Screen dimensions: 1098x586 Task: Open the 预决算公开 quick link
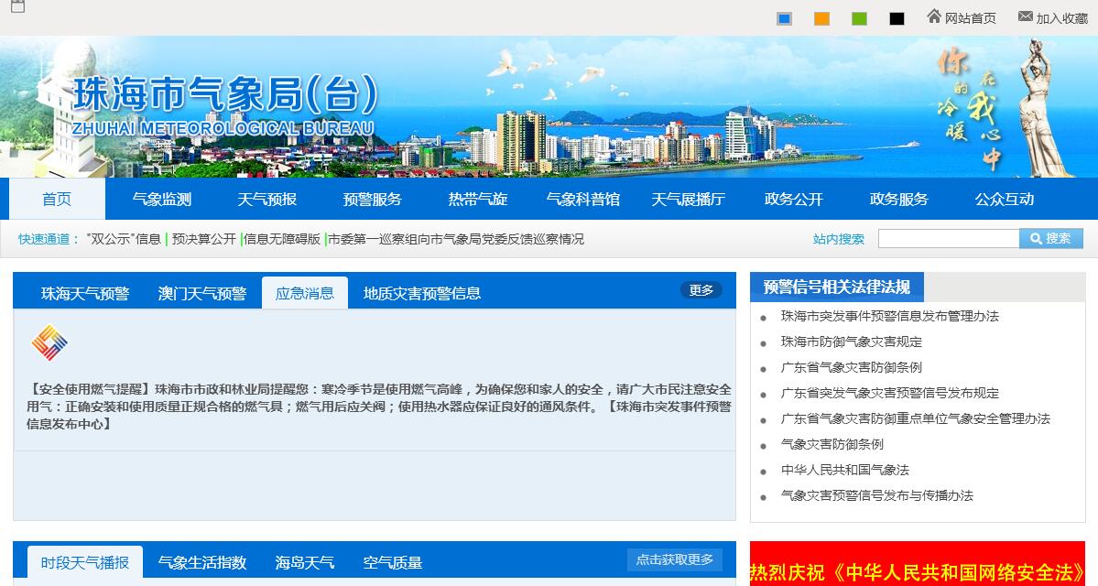point(204,239)
